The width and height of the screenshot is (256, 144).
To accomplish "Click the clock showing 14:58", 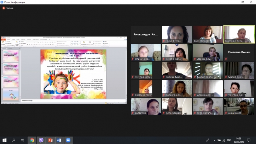I will pos(238,140).
